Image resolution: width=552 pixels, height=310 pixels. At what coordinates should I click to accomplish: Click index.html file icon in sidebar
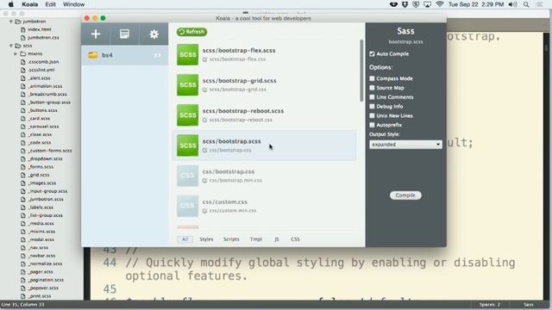tap(23, 29)
